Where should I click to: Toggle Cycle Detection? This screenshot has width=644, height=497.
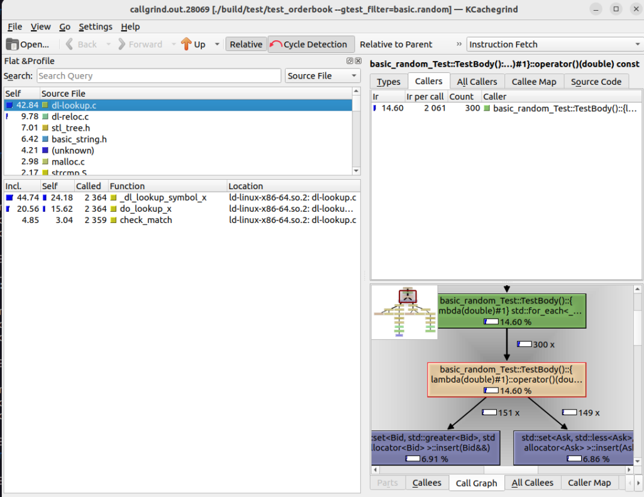(311, 45)
